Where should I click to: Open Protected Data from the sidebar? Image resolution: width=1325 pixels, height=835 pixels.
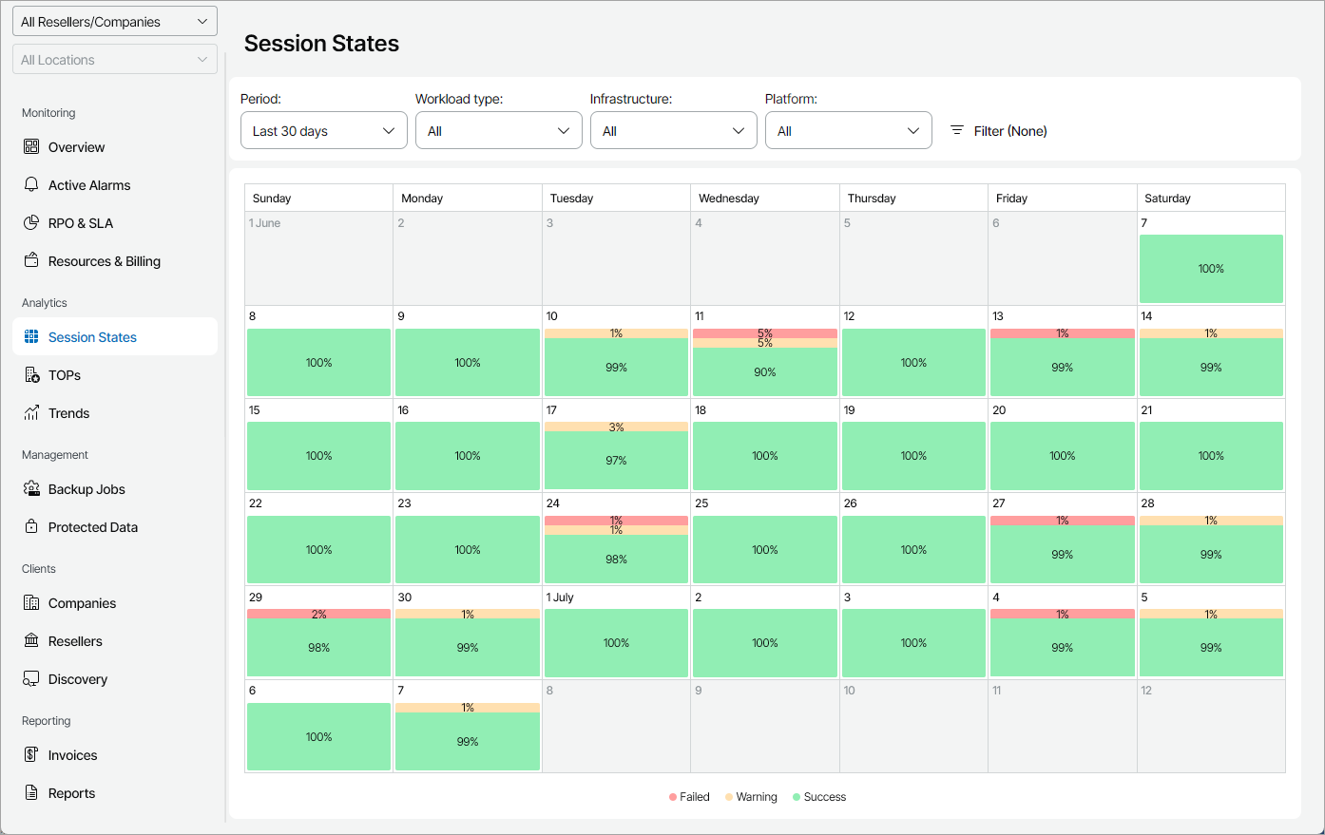pos(90,527)
